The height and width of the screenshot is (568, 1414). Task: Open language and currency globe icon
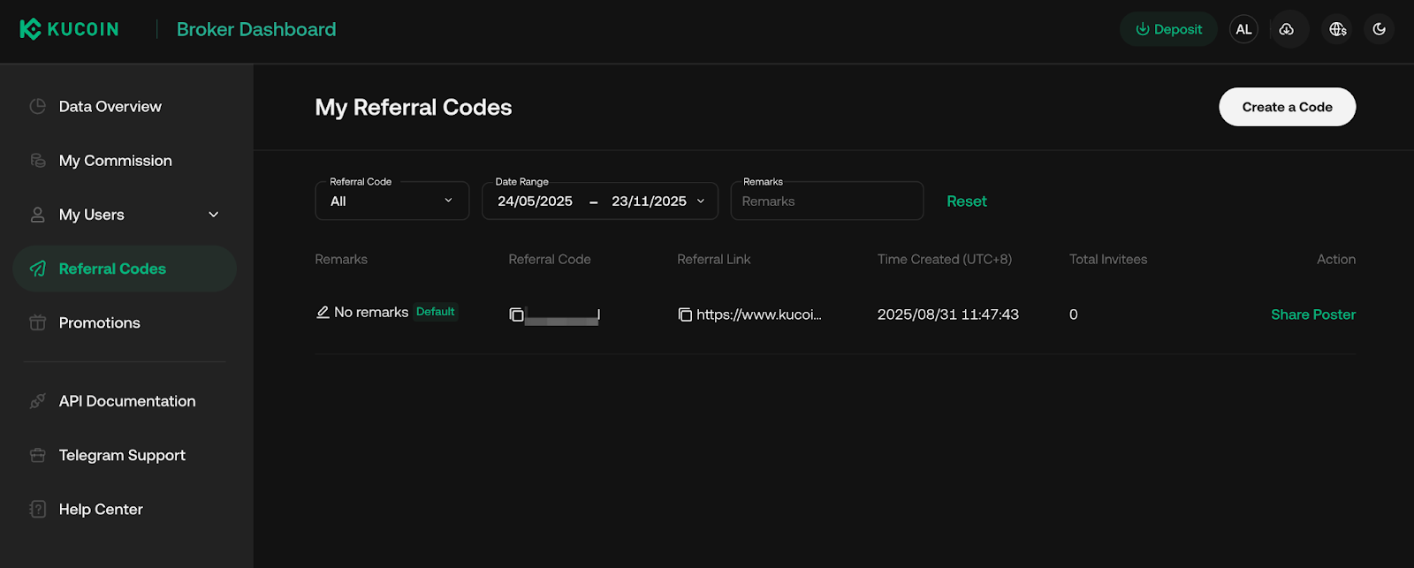click(x=1337, y=29)
